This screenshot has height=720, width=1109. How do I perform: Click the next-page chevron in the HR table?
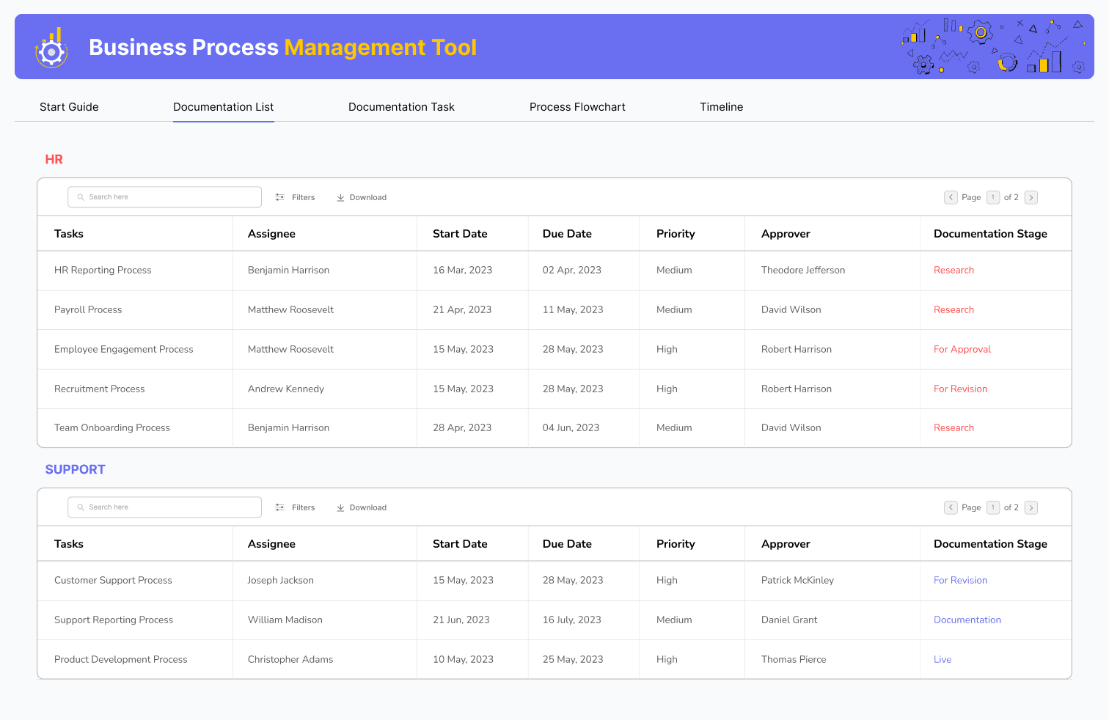[x=1031, y=197]
